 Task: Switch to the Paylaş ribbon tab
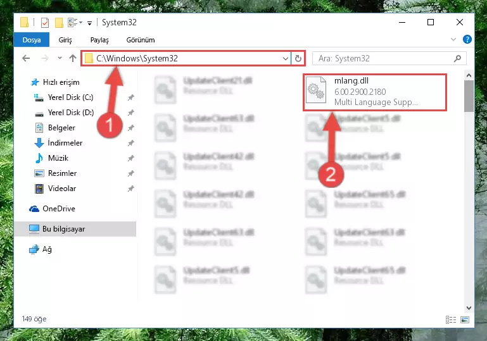point(99,40)
